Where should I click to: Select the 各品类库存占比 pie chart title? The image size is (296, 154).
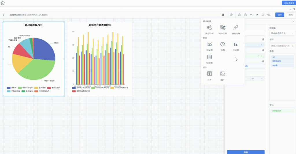(x=34, y=25)
